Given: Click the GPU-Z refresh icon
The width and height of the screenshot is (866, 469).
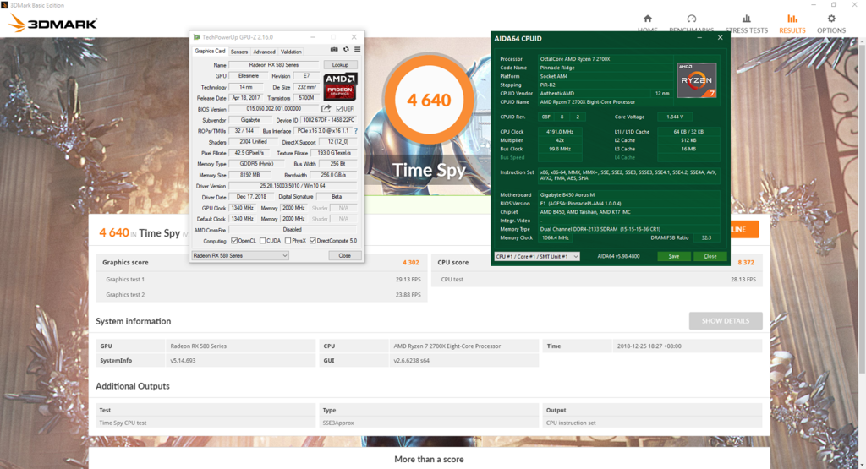Looking at the screenshot, I should click(x=346, y=49).
